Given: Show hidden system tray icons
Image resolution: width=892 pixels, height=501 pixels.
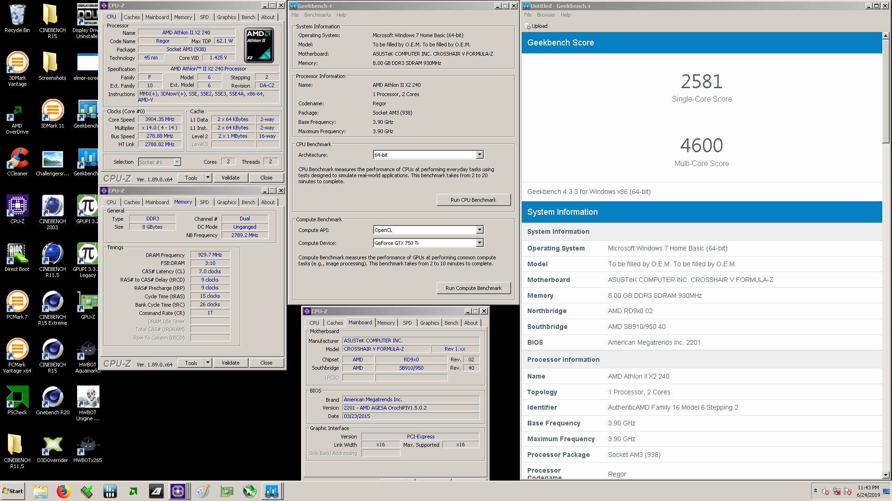Looking at the screenshot, I should coord(815,491).
